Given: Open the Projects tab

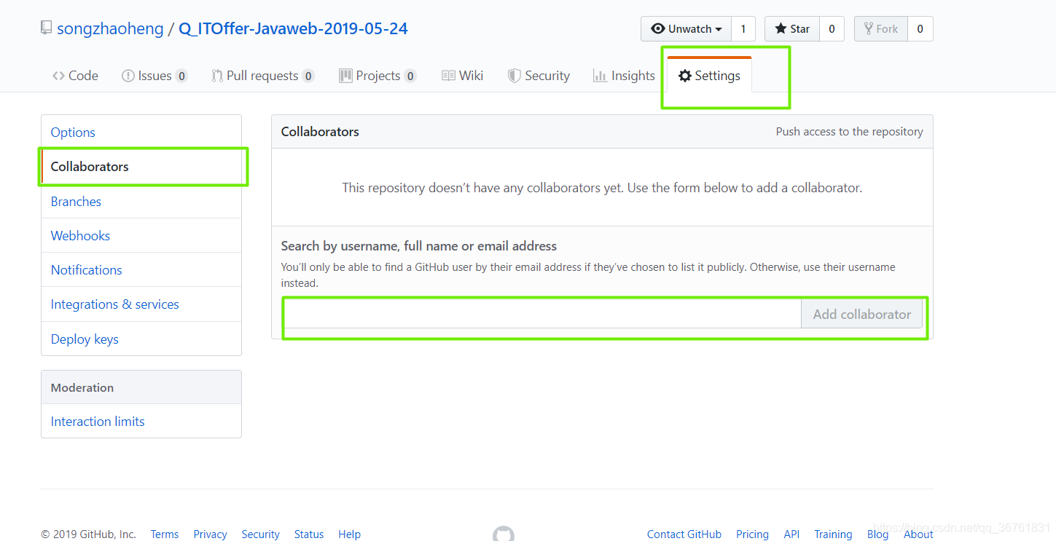Looking at the screenshot, I should pyautogui.click(x=378, y=76).
